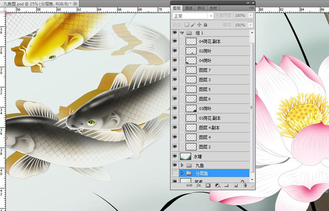Viewport: 329px width, 211px height.
Task: Toggle visibility of 图层 2
Action: coord(175,147)
